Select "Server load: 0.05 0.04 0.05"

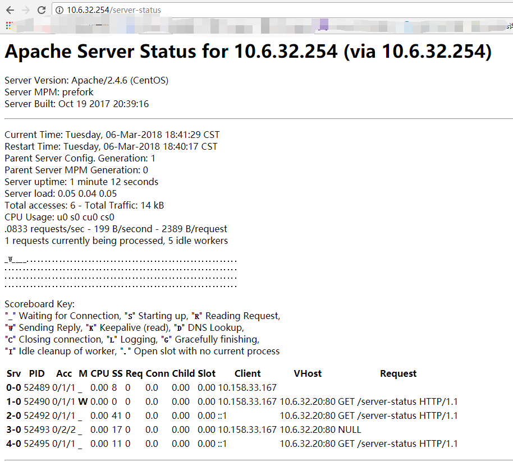tap(61, 193)
